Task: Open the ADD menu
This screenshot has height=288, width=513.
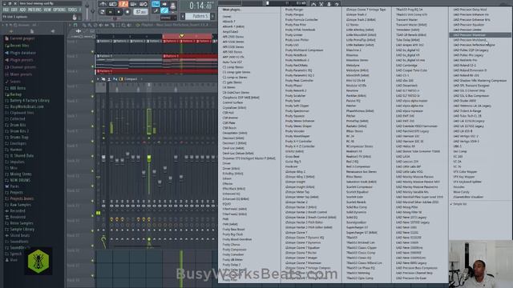Action: (x=22, y=10)
